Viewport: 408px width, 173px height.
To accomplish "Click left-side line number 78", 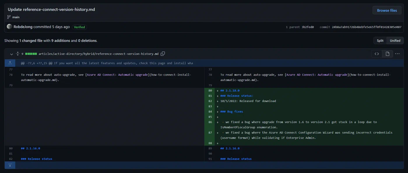I will (x=10, y=75).
